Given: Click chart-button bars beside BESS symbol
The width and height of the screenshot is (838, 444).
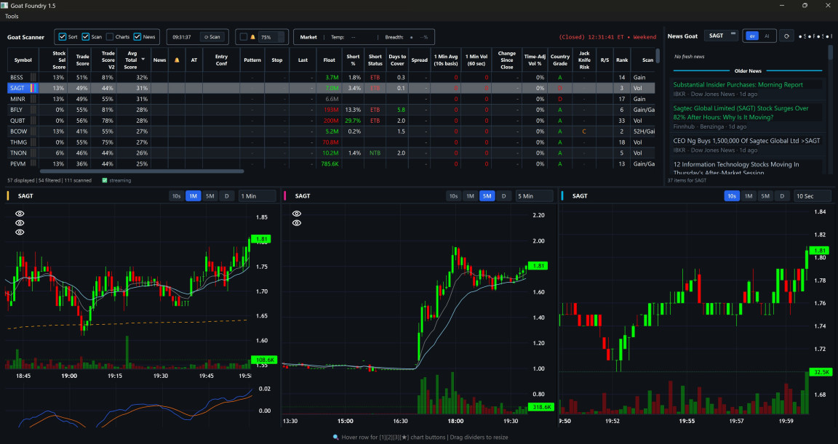Looking at the screenshot, I should tap(33, 77).
